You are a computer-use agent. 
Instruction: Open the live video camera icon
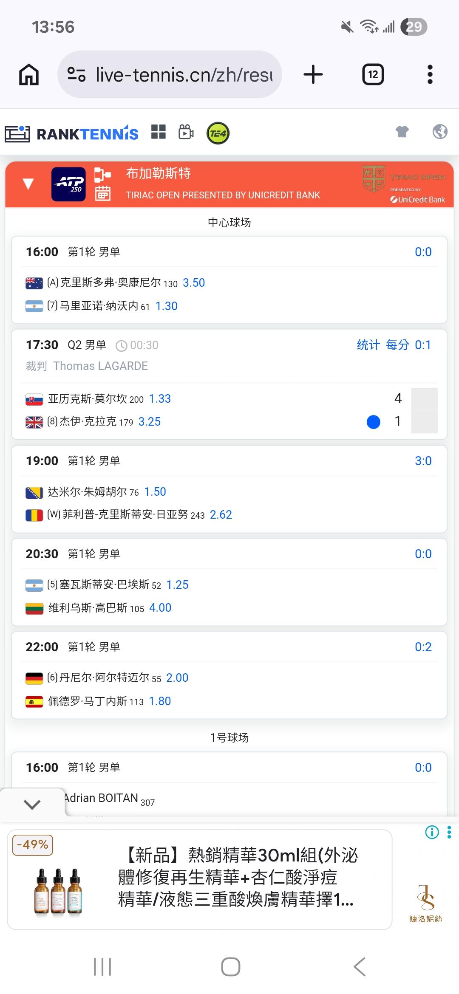186,133
